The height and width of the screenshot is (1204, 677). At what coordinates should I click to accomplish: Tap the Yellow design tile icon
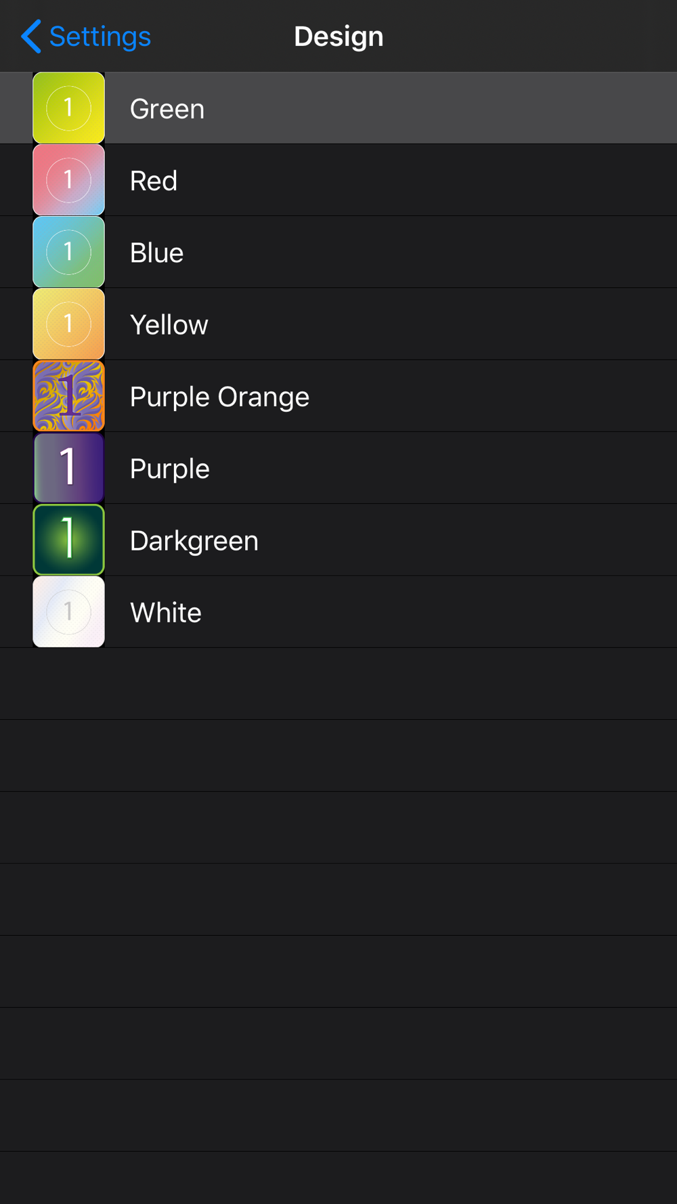(68, 324)
